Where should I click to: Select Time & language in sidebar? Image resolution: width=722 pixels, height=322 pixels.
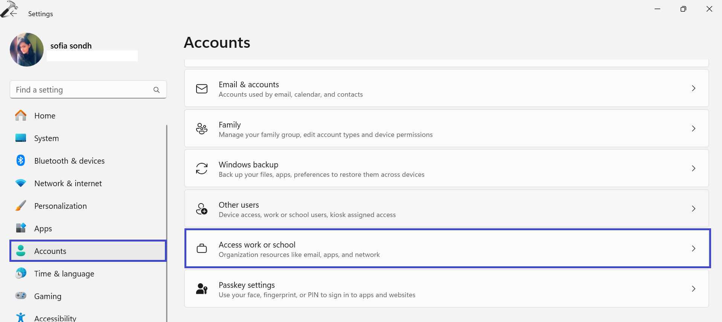[64, 274]
